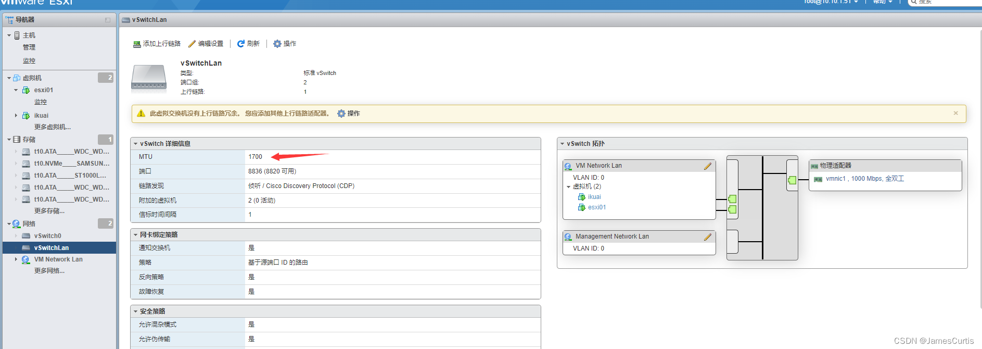Select 存储 in navigator
The image size is (982, 349).
[29, 140]
